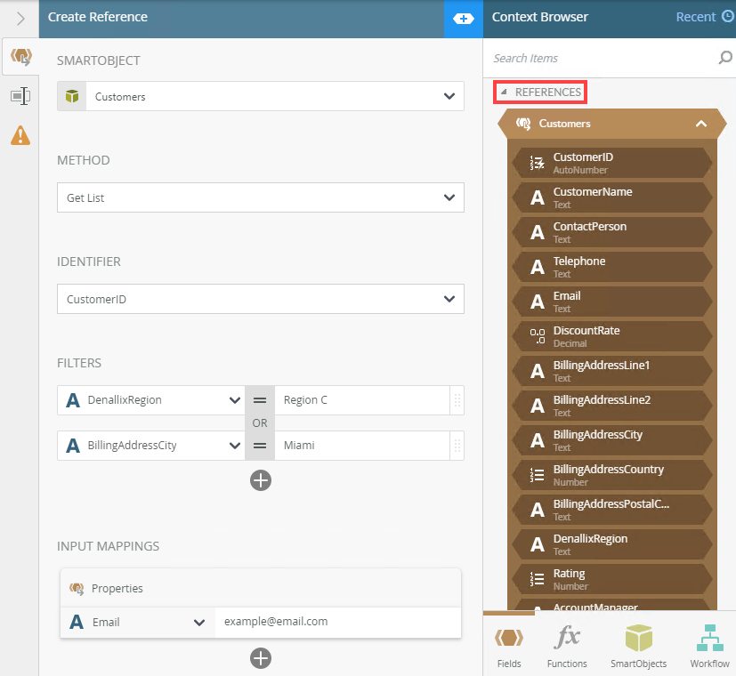Image resolution: width=736 pixels, height=676 pixels.
Task: Open the CustomerID identifier dropdown
Action: point(261,299)
